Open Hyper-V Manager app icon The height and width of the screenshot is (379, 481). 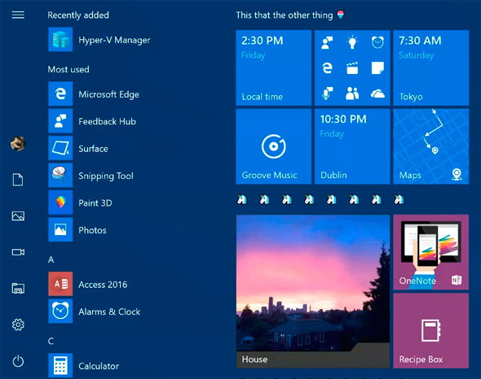tap(60, 40)
